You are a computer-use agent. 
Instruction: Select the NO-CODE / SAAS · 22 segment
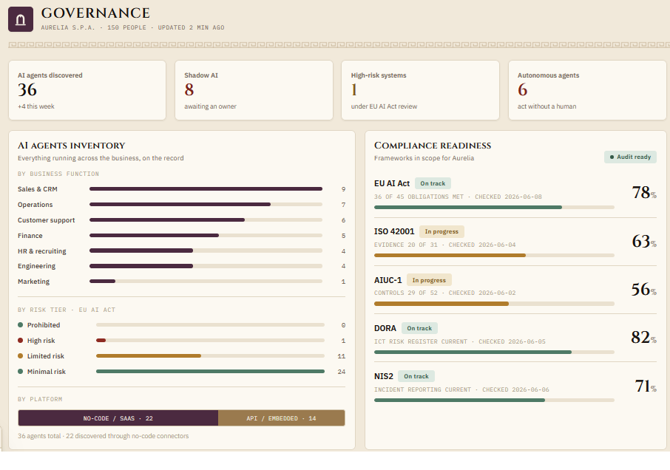118,418
